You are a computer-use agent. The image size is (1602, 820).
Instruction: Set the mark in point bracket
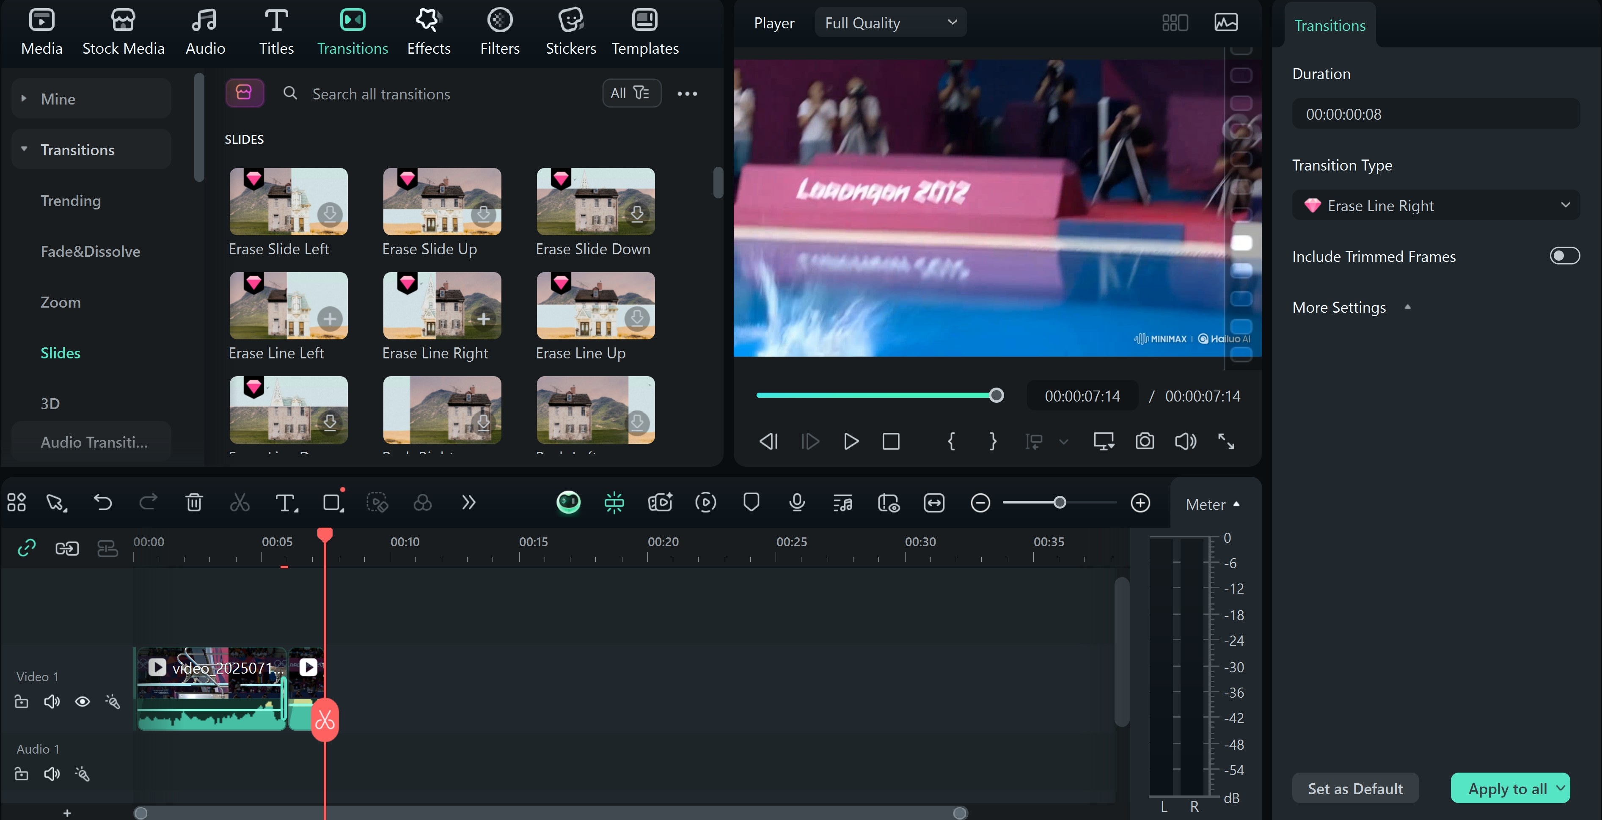coord(951,441)
